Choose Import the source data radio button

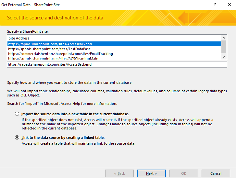click(x=17, y=114)
